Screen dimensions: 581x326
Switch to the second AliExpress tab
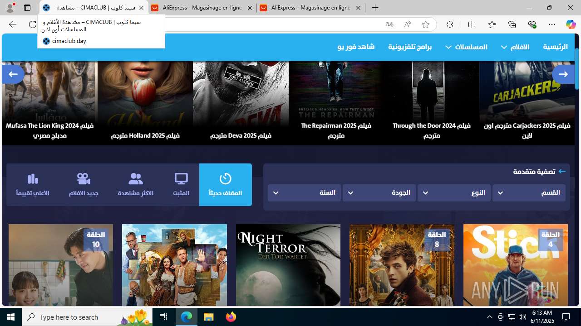click(311, 8)
